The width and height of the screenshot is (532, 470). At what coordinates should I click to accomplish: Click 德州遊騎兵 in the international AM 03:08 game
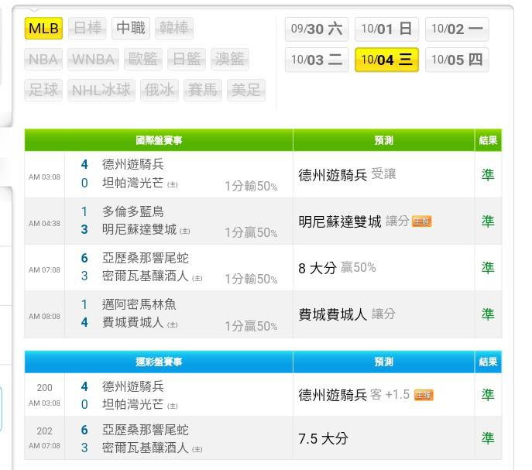pos(133,165)
